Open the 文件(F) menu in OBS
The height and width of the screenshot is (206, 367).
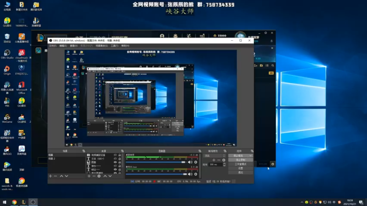coord(53,46)
